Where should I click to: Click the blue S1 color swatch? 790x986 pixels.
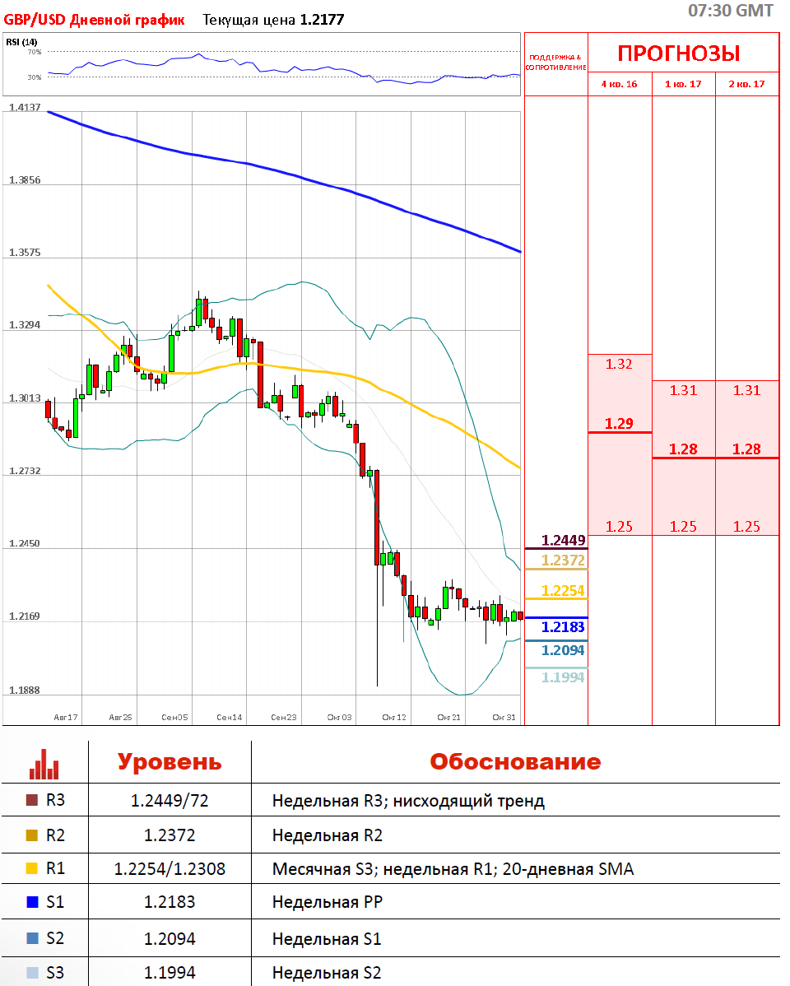pos(32,902)
